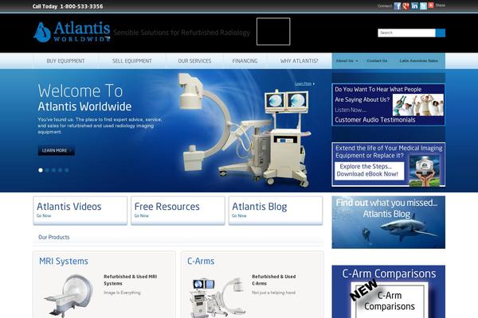Click Go Now under Free Resources
The width and height of the screenshot is (478, 318).
tap(142, 215)
